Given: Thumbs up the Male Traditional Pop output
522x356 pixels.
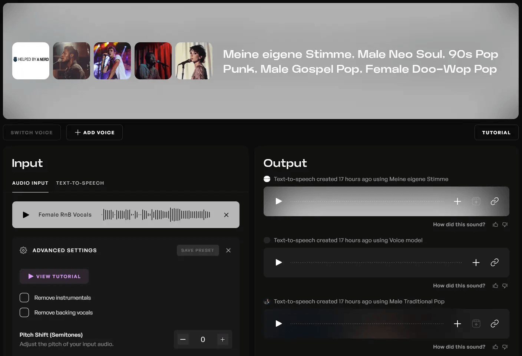Looking at the screenshot, I should 495,347.
